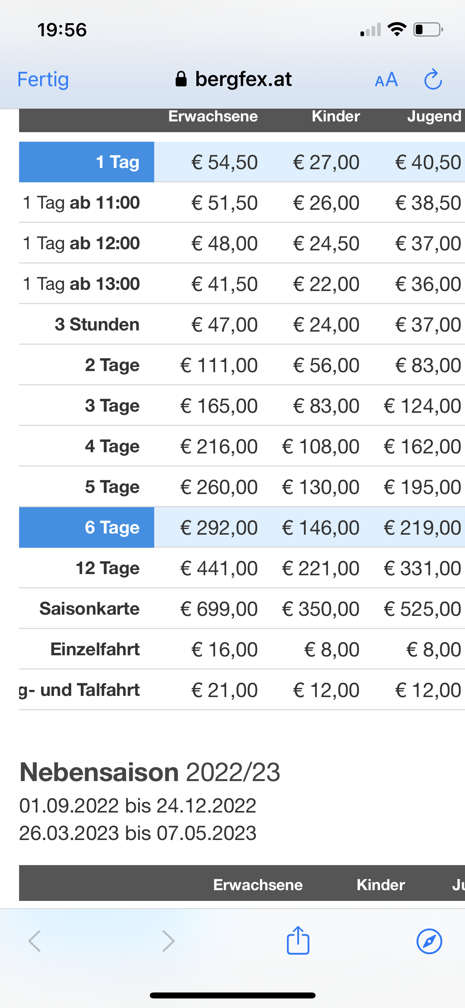Tap the Fertig button
This screenshot has width=465, height=1008.
tap(43, 79)
